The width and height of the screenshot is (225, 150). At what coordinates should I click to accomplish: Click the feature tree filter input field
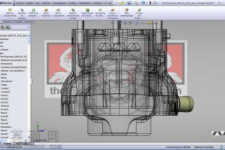point(15,31)
